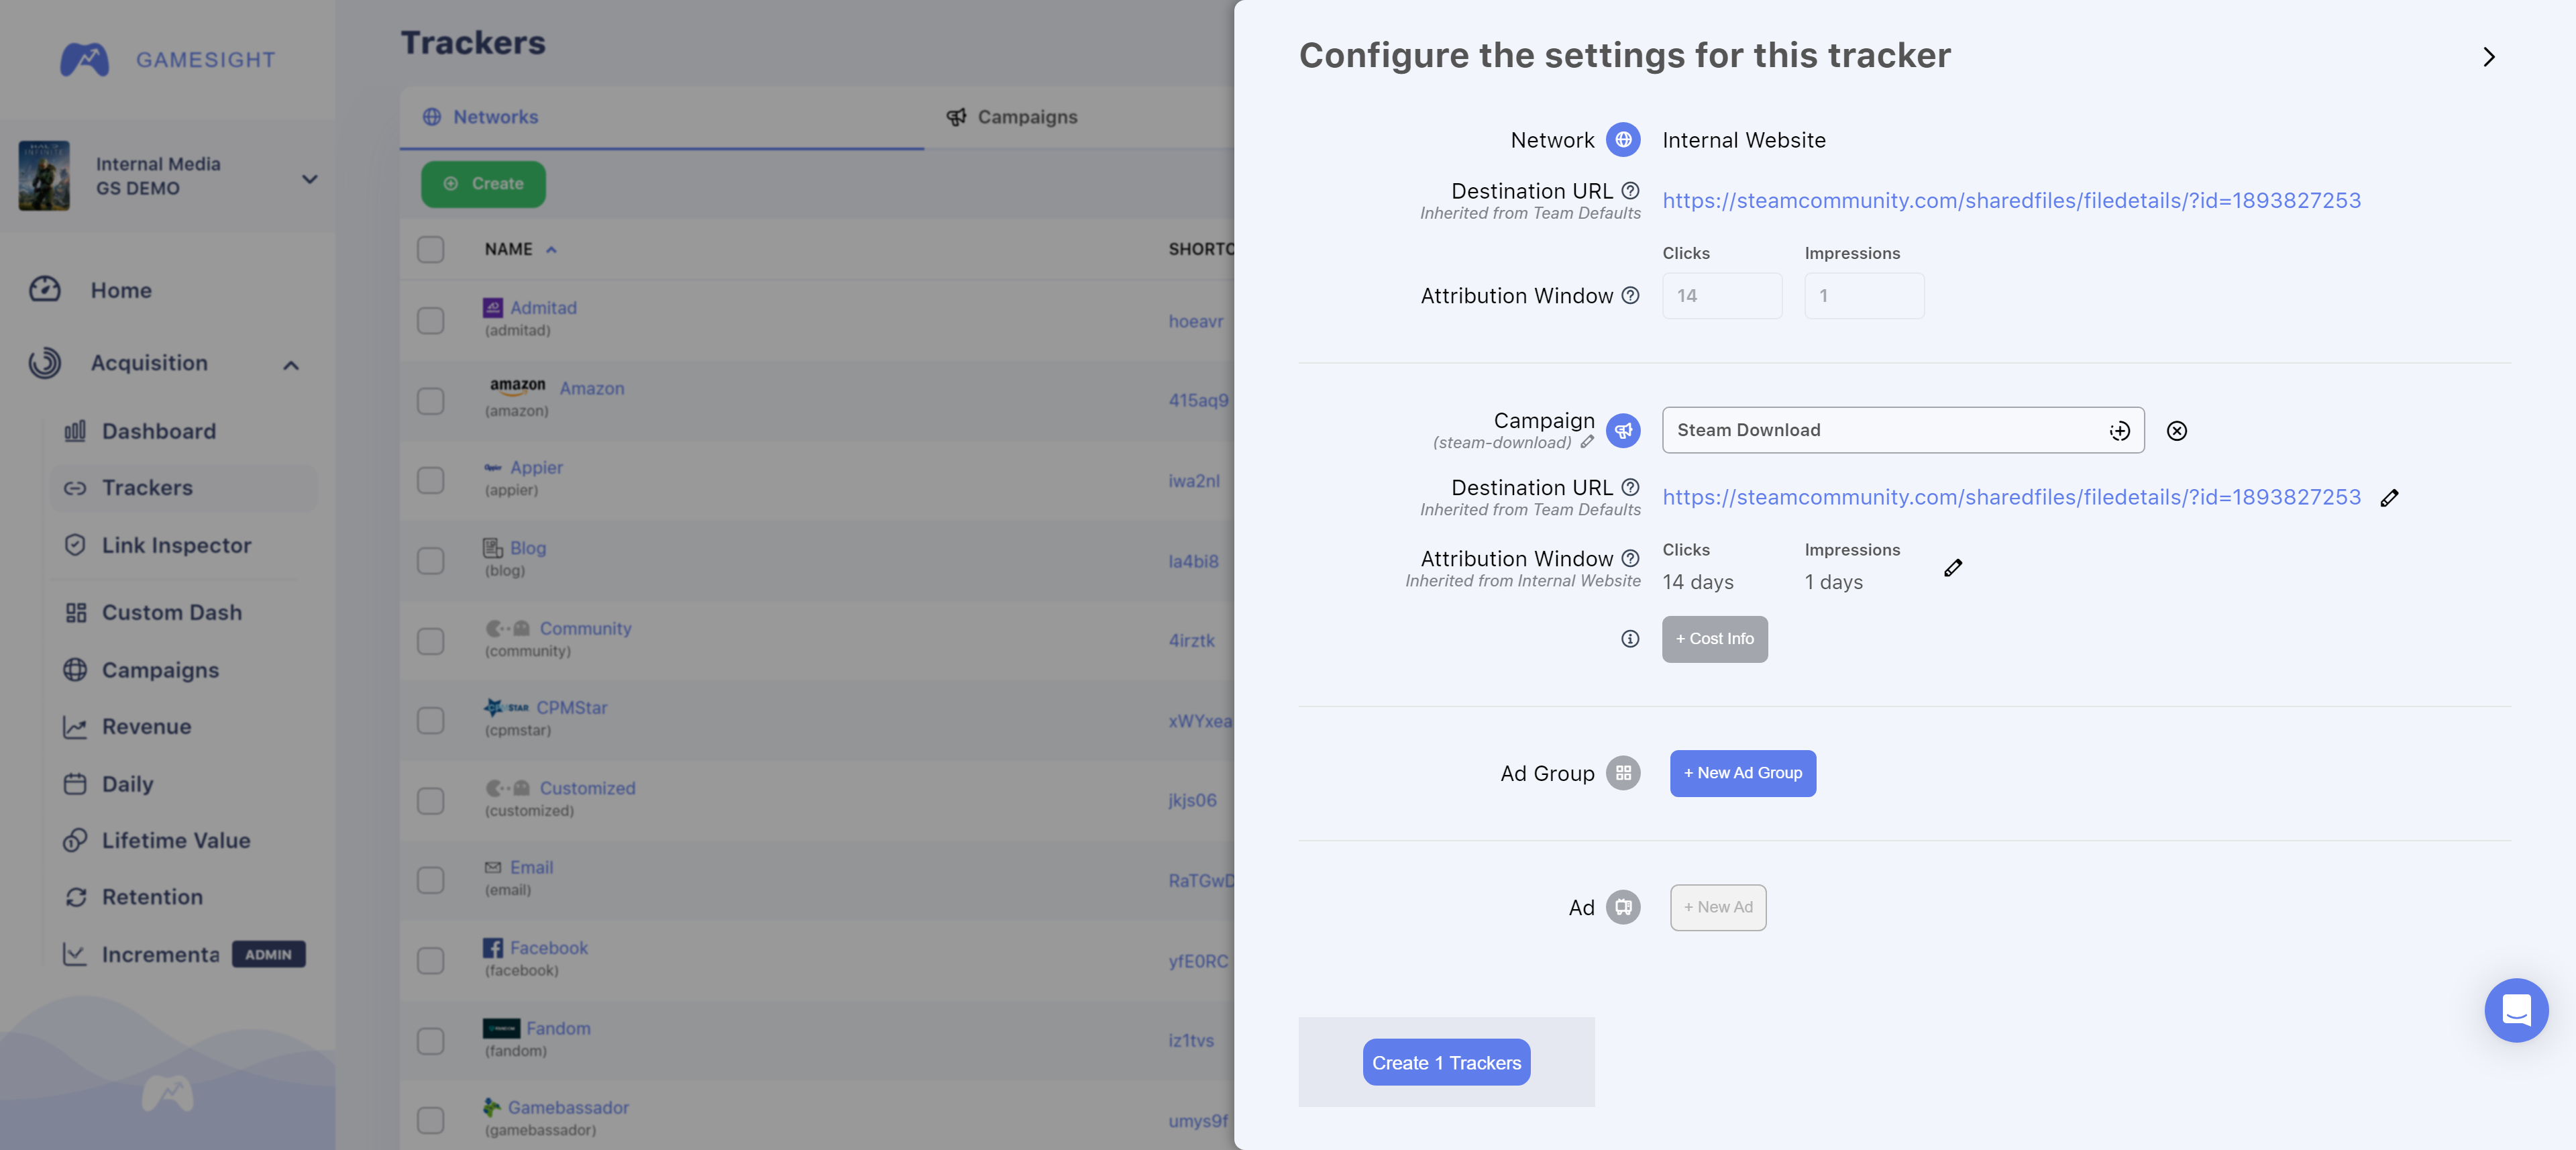Open help for campaign Destination URL
Viewport: 2576px width, 1150px height.
1630,487
